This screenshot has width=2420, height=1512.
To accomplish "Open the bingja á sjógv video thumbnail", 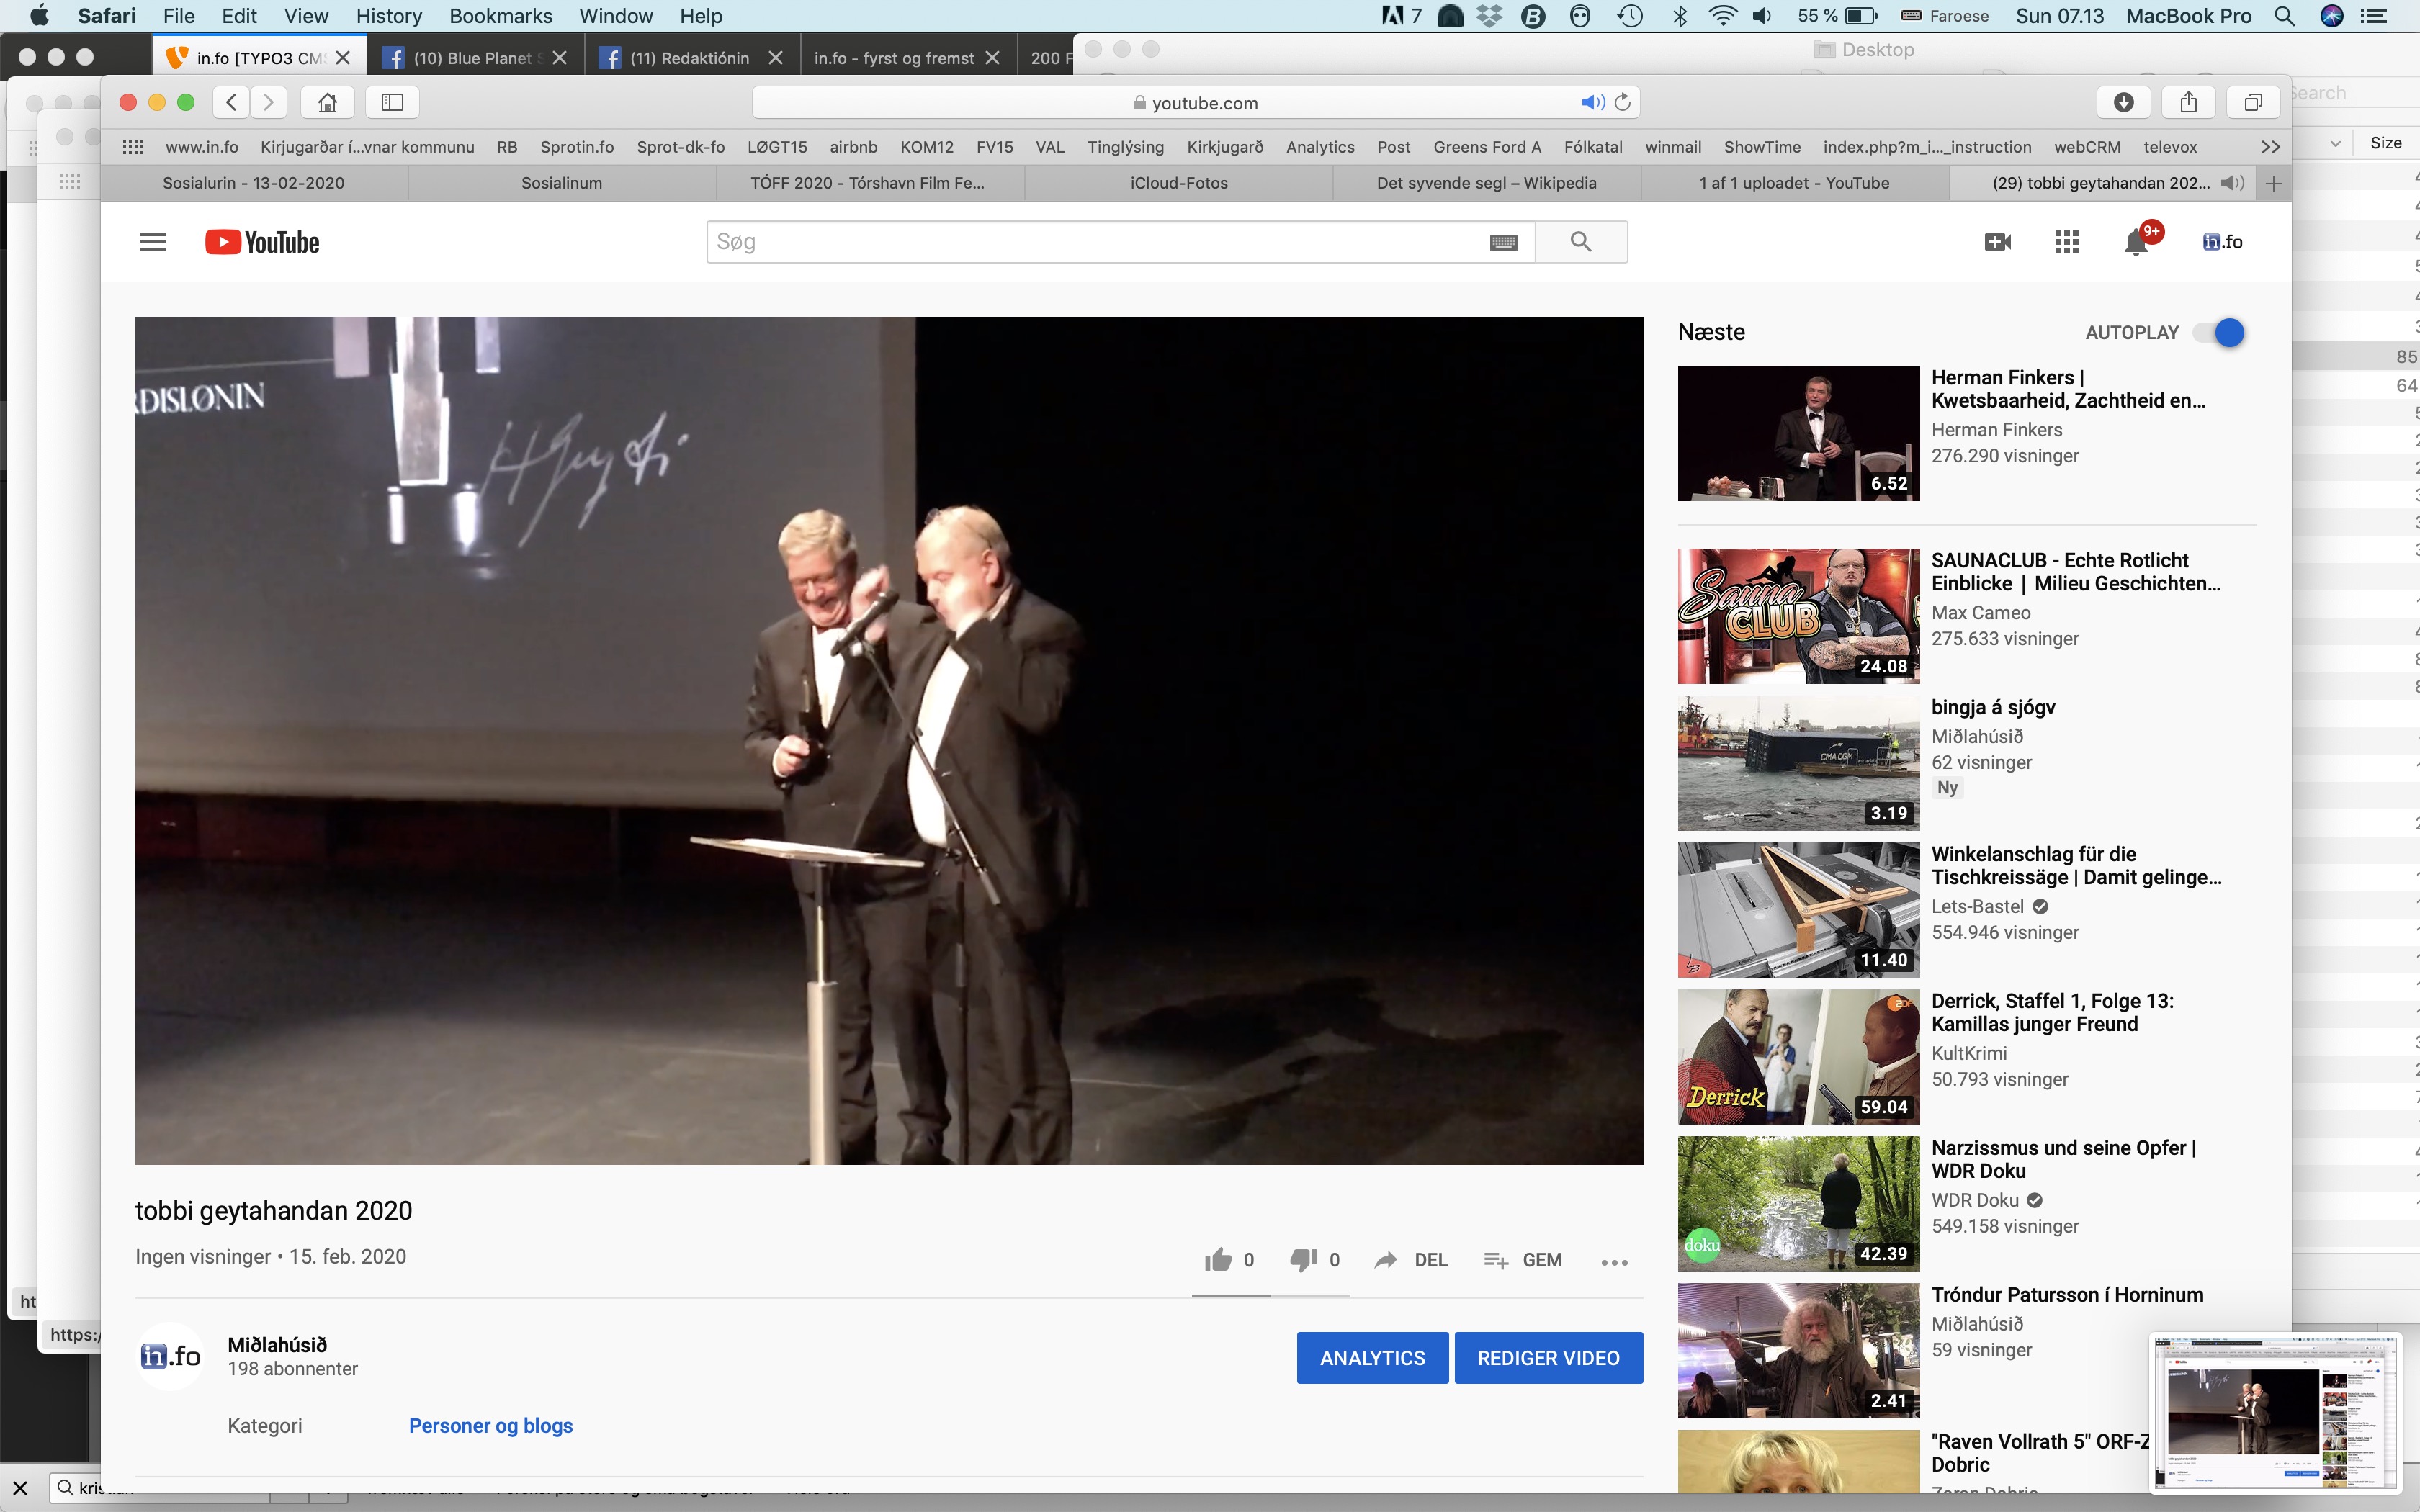I will coord(1798,763).
